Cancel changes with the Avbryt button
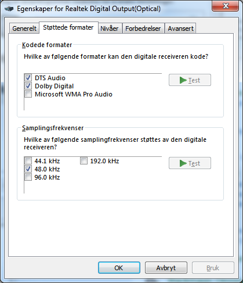The image size is (243, 283). coord(166,268)
